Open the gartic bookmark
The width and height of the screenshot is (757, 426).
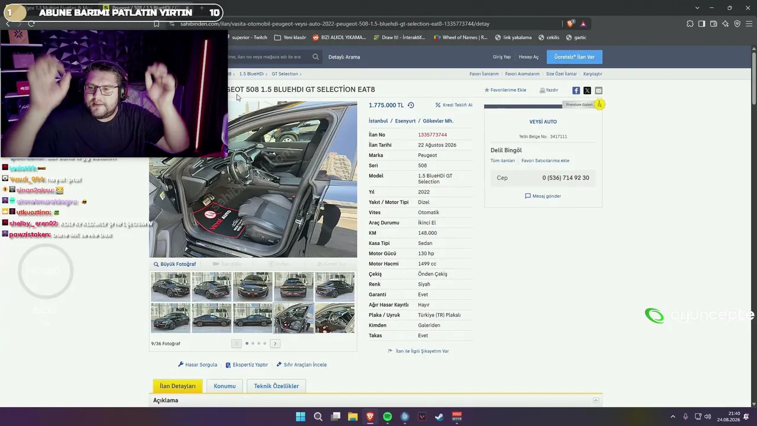(x=576, y=37)
